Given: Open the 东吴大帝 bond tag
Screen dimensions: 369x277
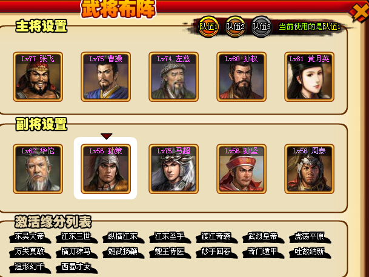Looking at the screenshot, I should click(30, 236).
